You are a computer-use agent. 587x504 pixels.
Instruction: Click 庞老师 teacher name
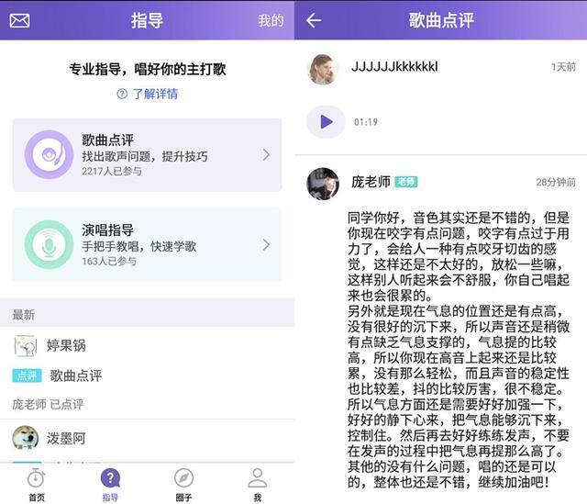371,182
